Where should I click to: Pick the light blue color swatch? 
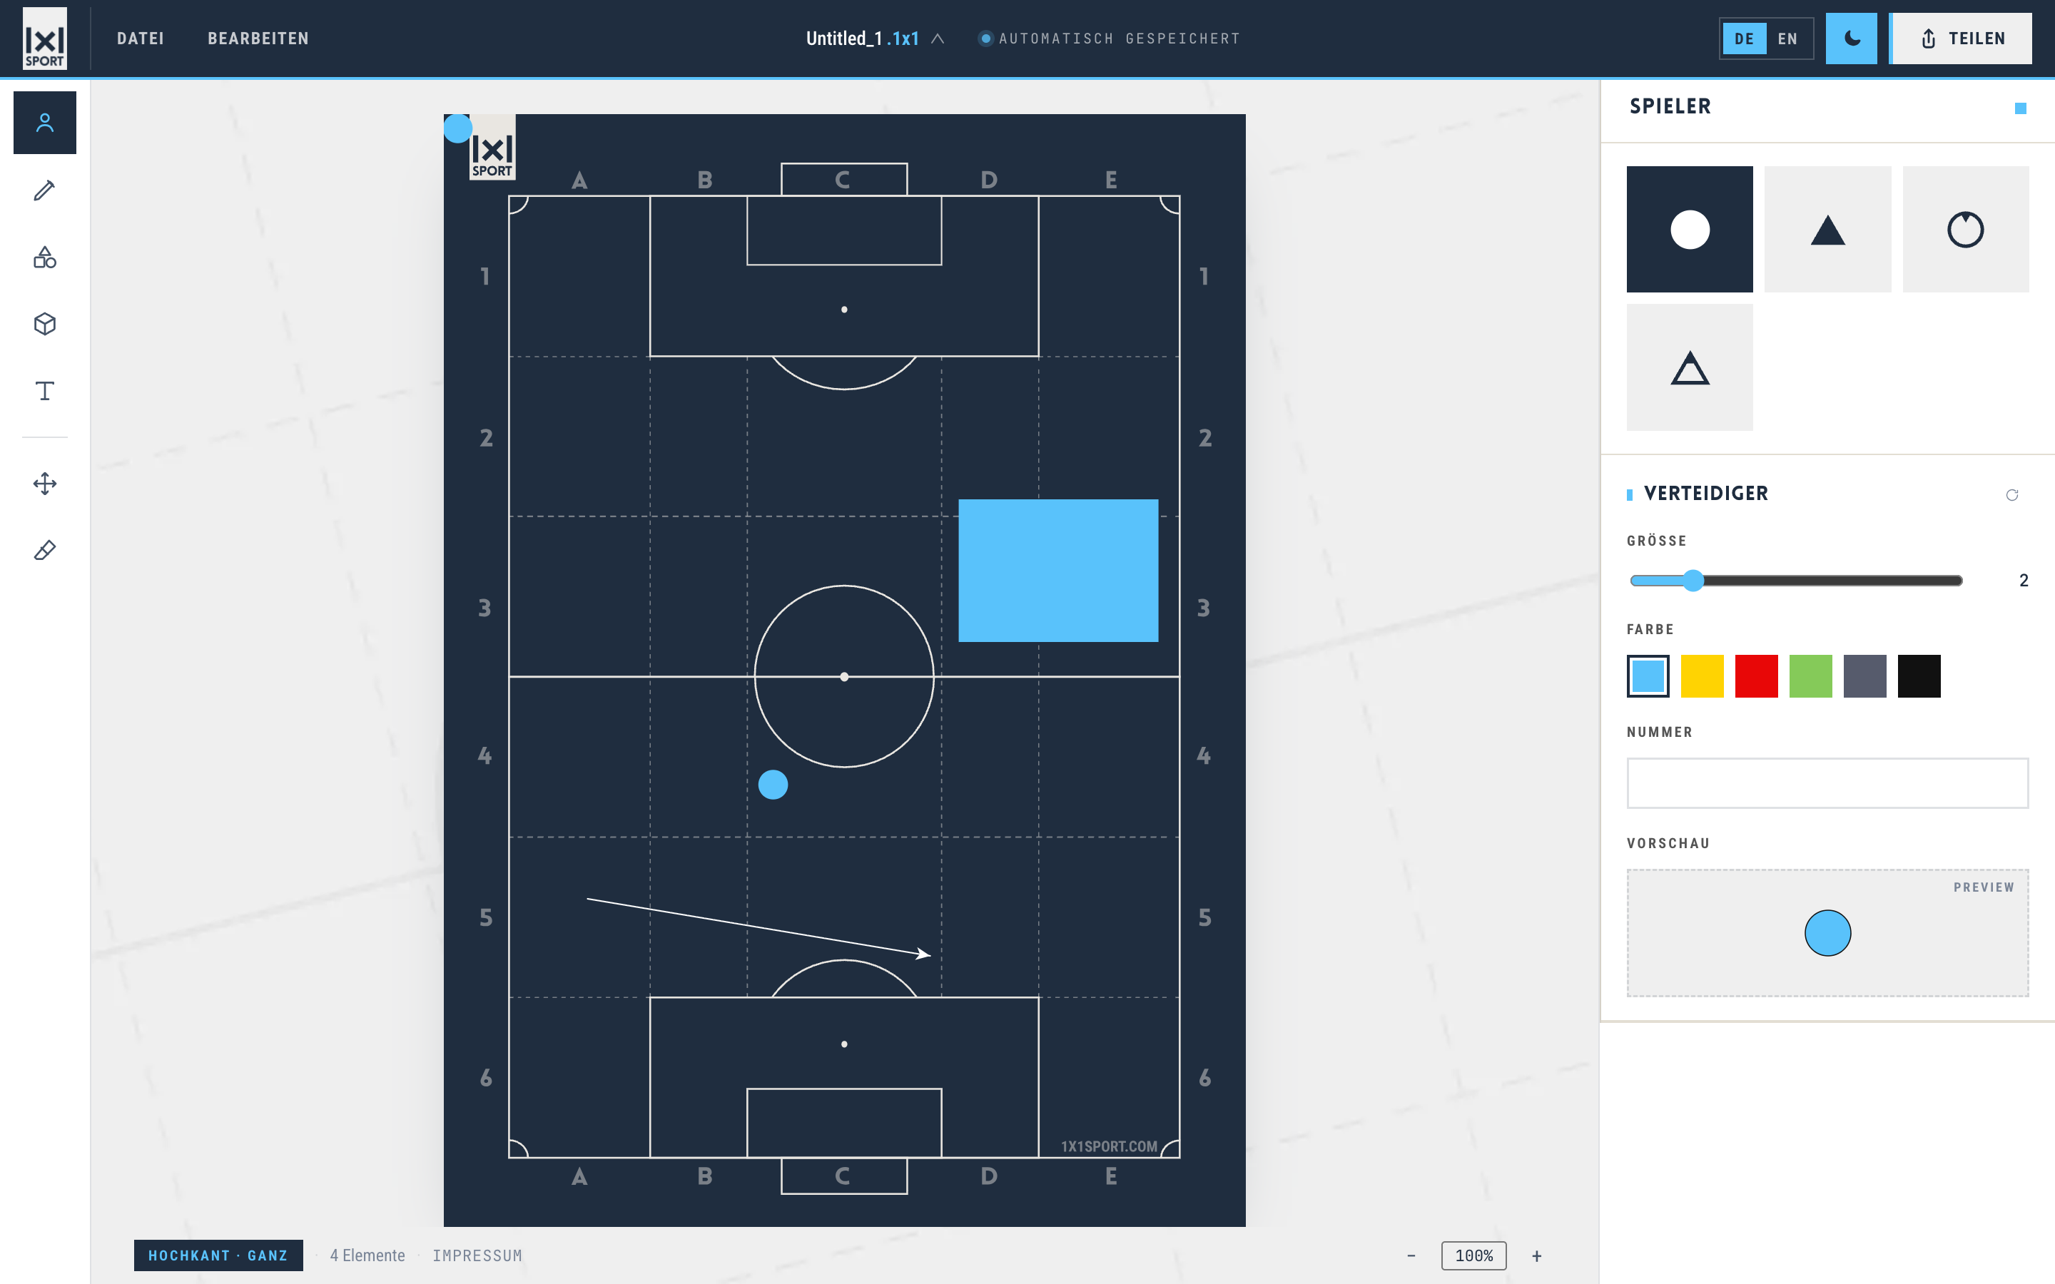click(1648, 677)
